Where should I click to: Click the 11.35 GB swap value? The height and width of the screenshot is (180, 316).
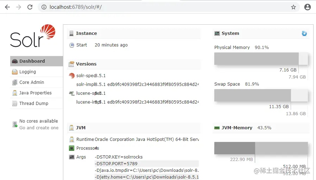[279, 106]
